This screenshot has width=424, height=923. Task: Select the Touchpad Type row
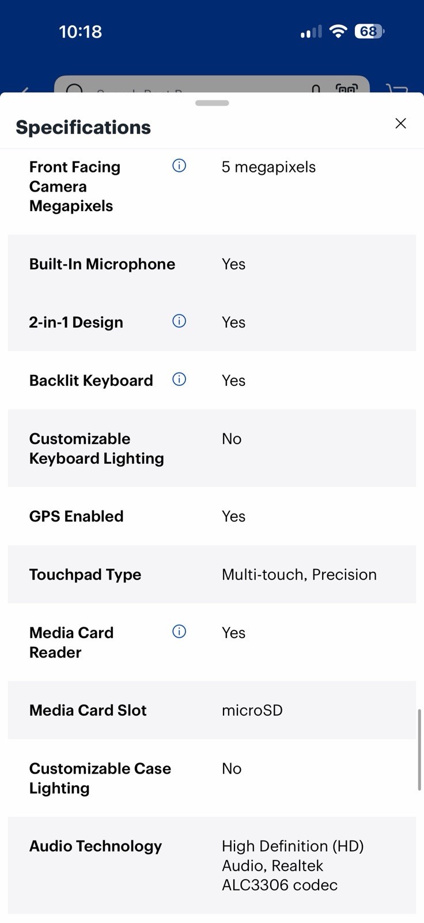coord(212,575)
